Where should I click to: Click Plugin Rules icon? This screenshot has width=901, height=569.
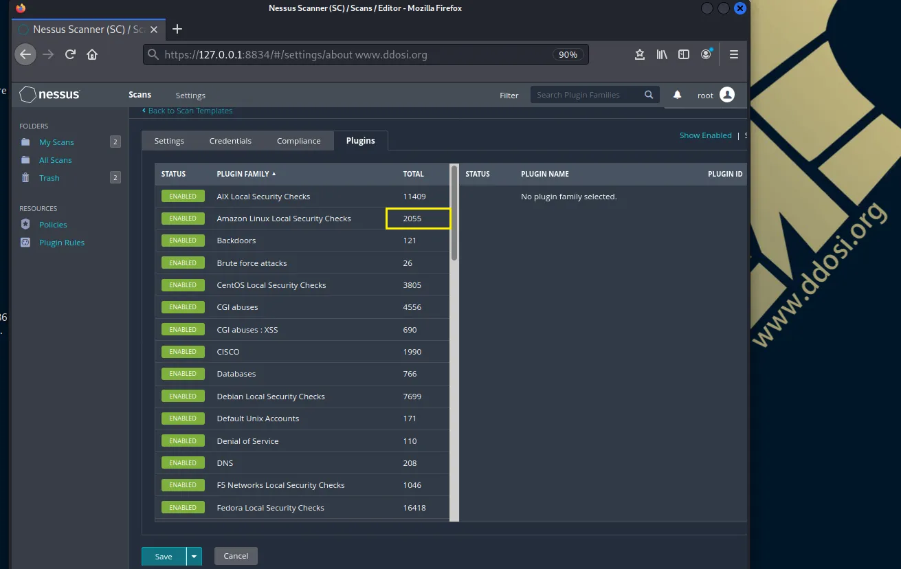tap(25, 243)
